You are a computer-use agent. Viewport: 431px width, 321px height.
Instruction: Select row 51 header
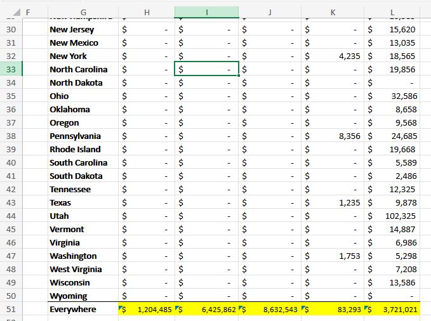11,309
